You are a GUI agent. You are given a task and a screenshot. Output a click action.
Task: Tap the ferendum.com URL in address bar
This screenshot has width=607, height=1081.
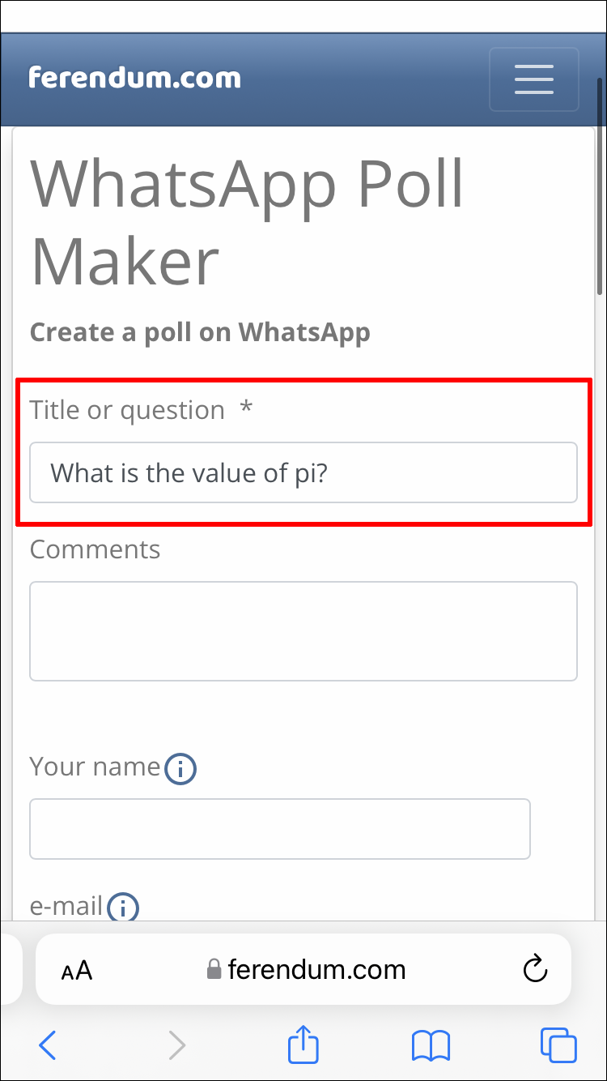point(316,969)
